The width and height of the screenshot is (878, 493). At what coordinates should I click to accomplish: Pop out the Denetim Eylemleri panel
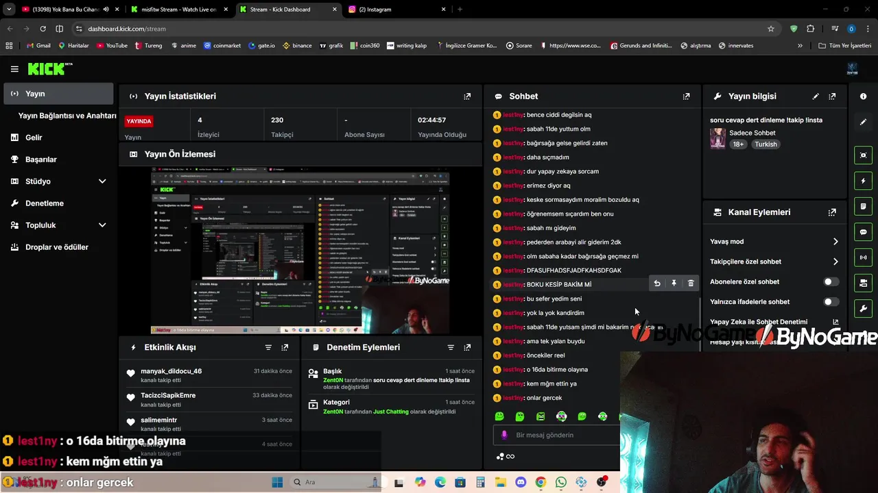point(467,347)
